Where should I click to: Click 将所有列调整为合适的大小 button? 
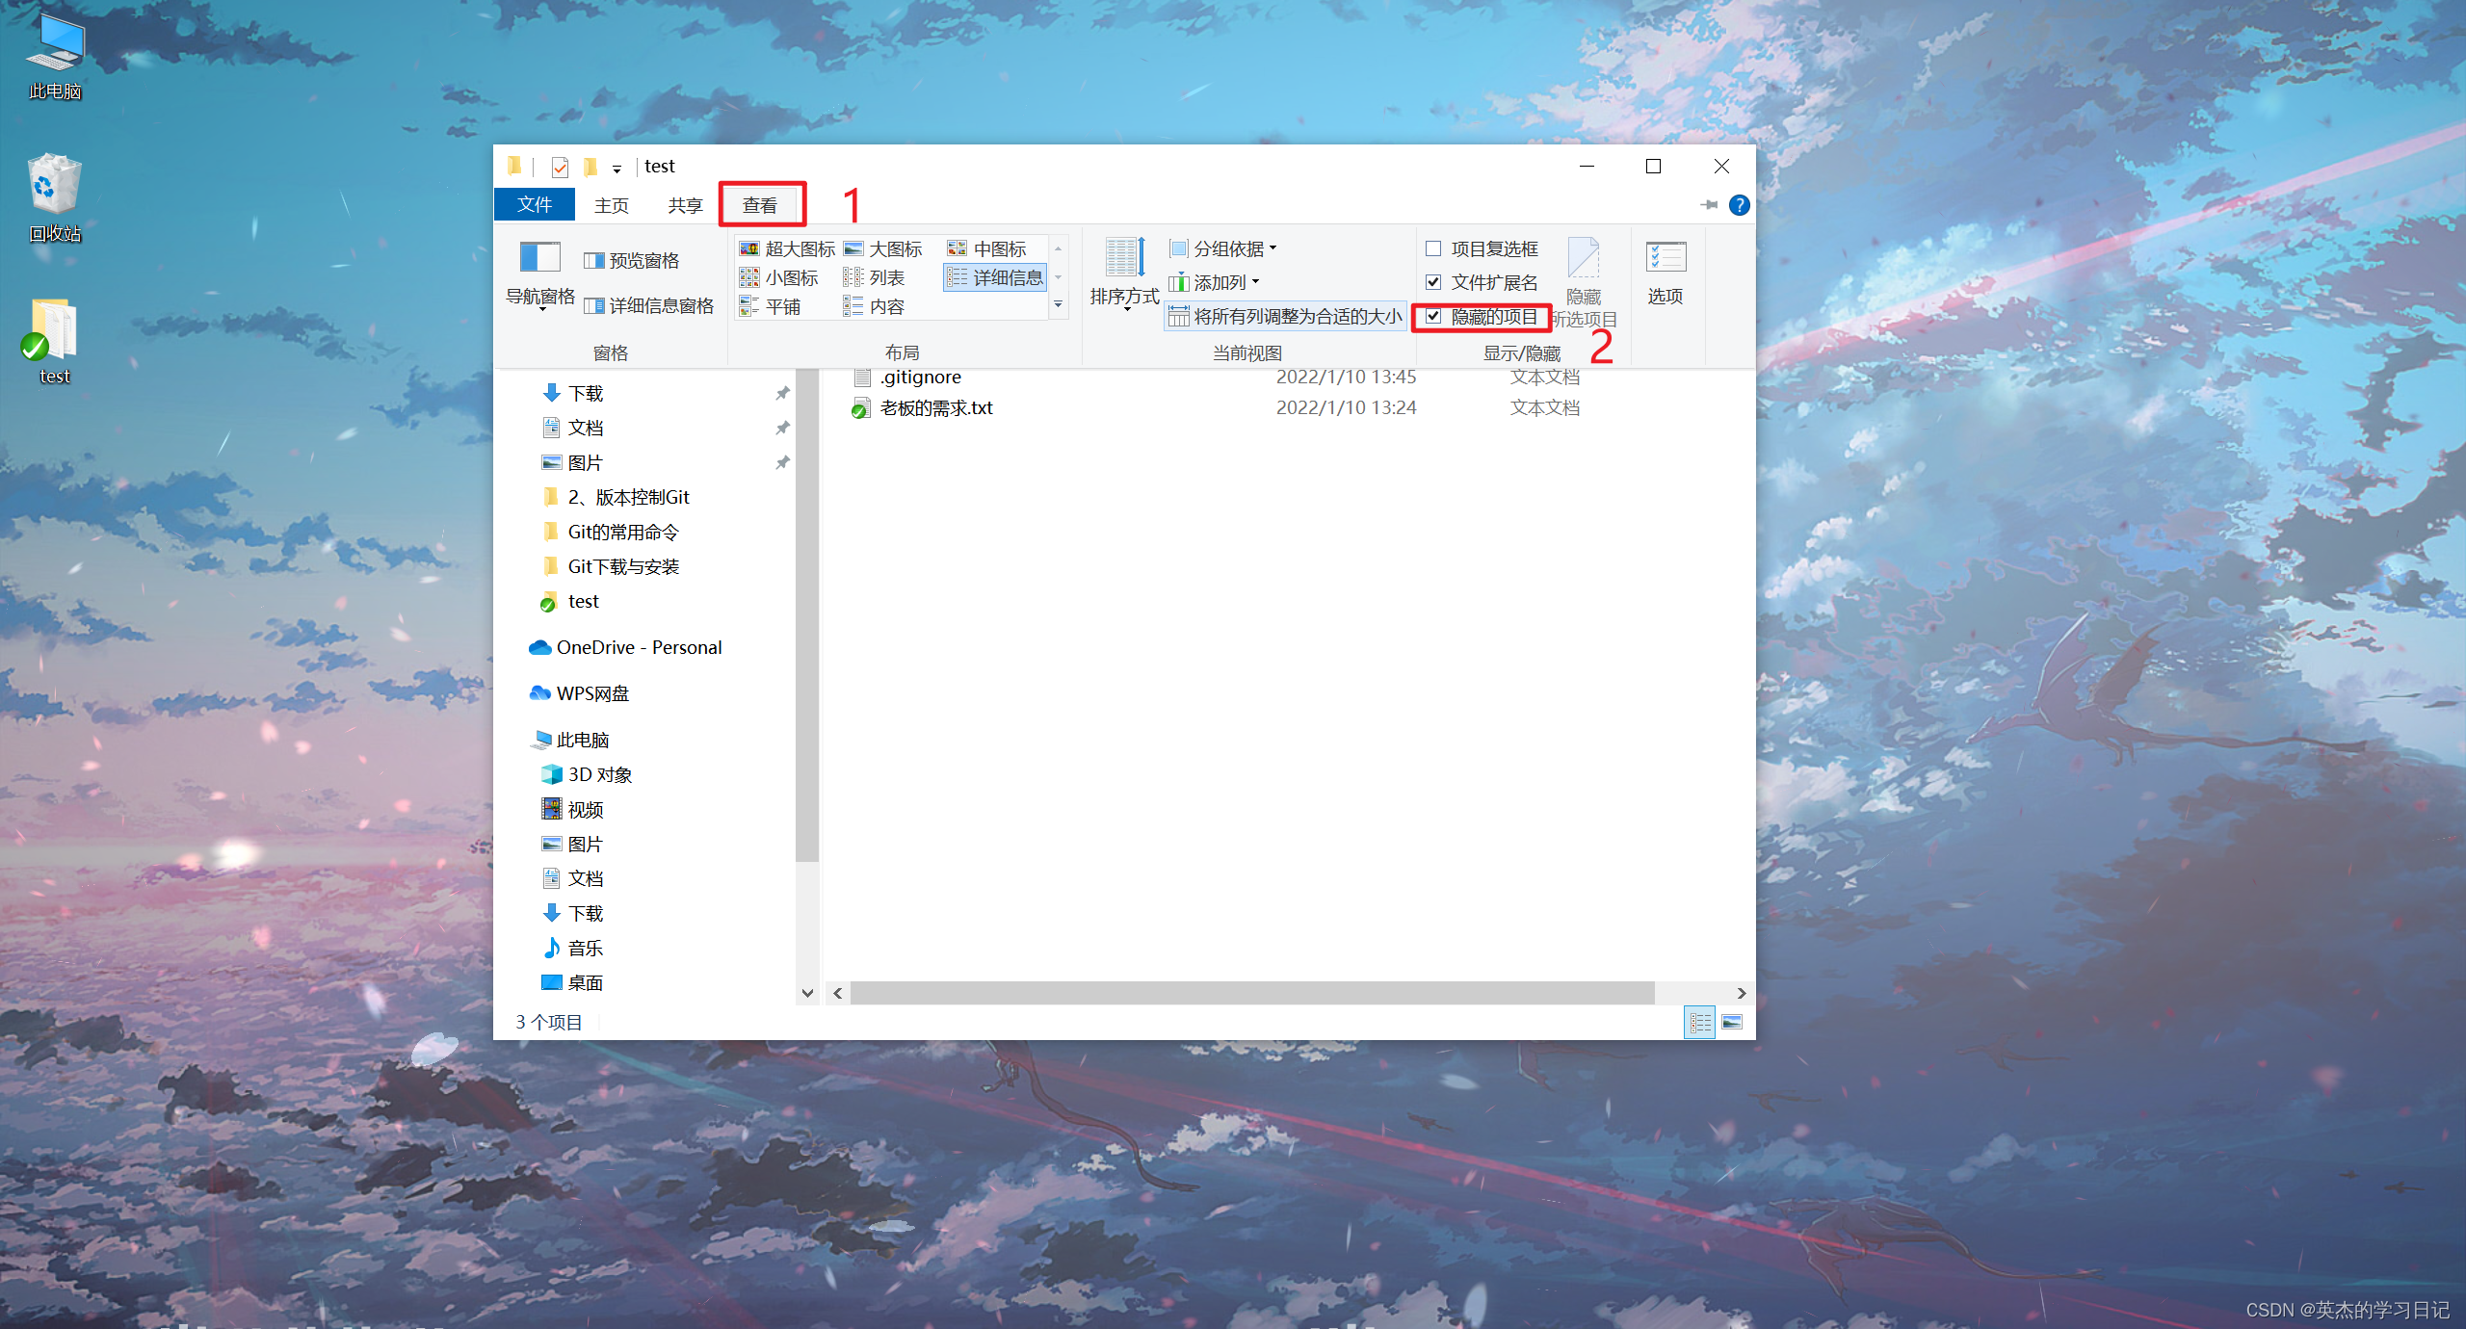click(x=1285, y=317)
